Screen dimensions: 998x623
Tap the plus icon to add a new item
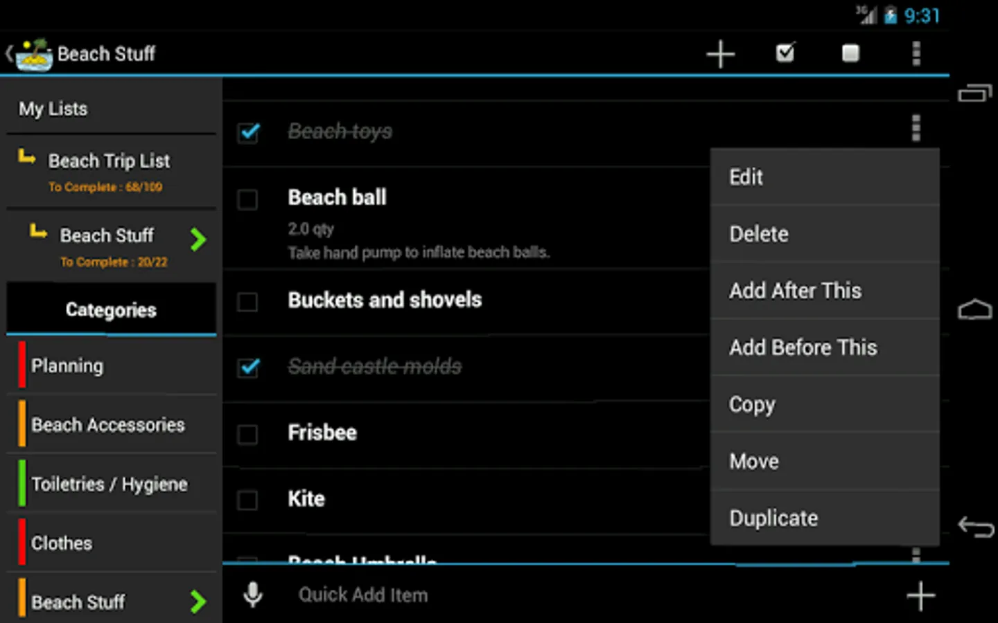[x=721, y=53]
